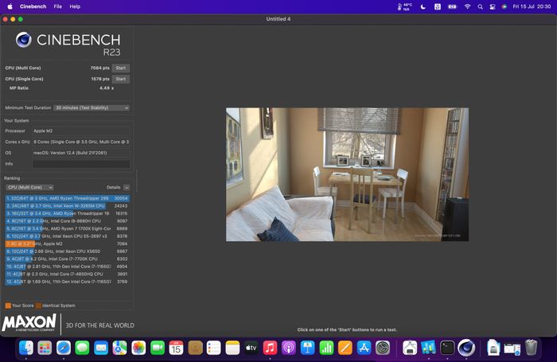Select the 2.81 GHz i7-1165G7 ranking row
Screen dimensions: 557x362
click(67, 267)
